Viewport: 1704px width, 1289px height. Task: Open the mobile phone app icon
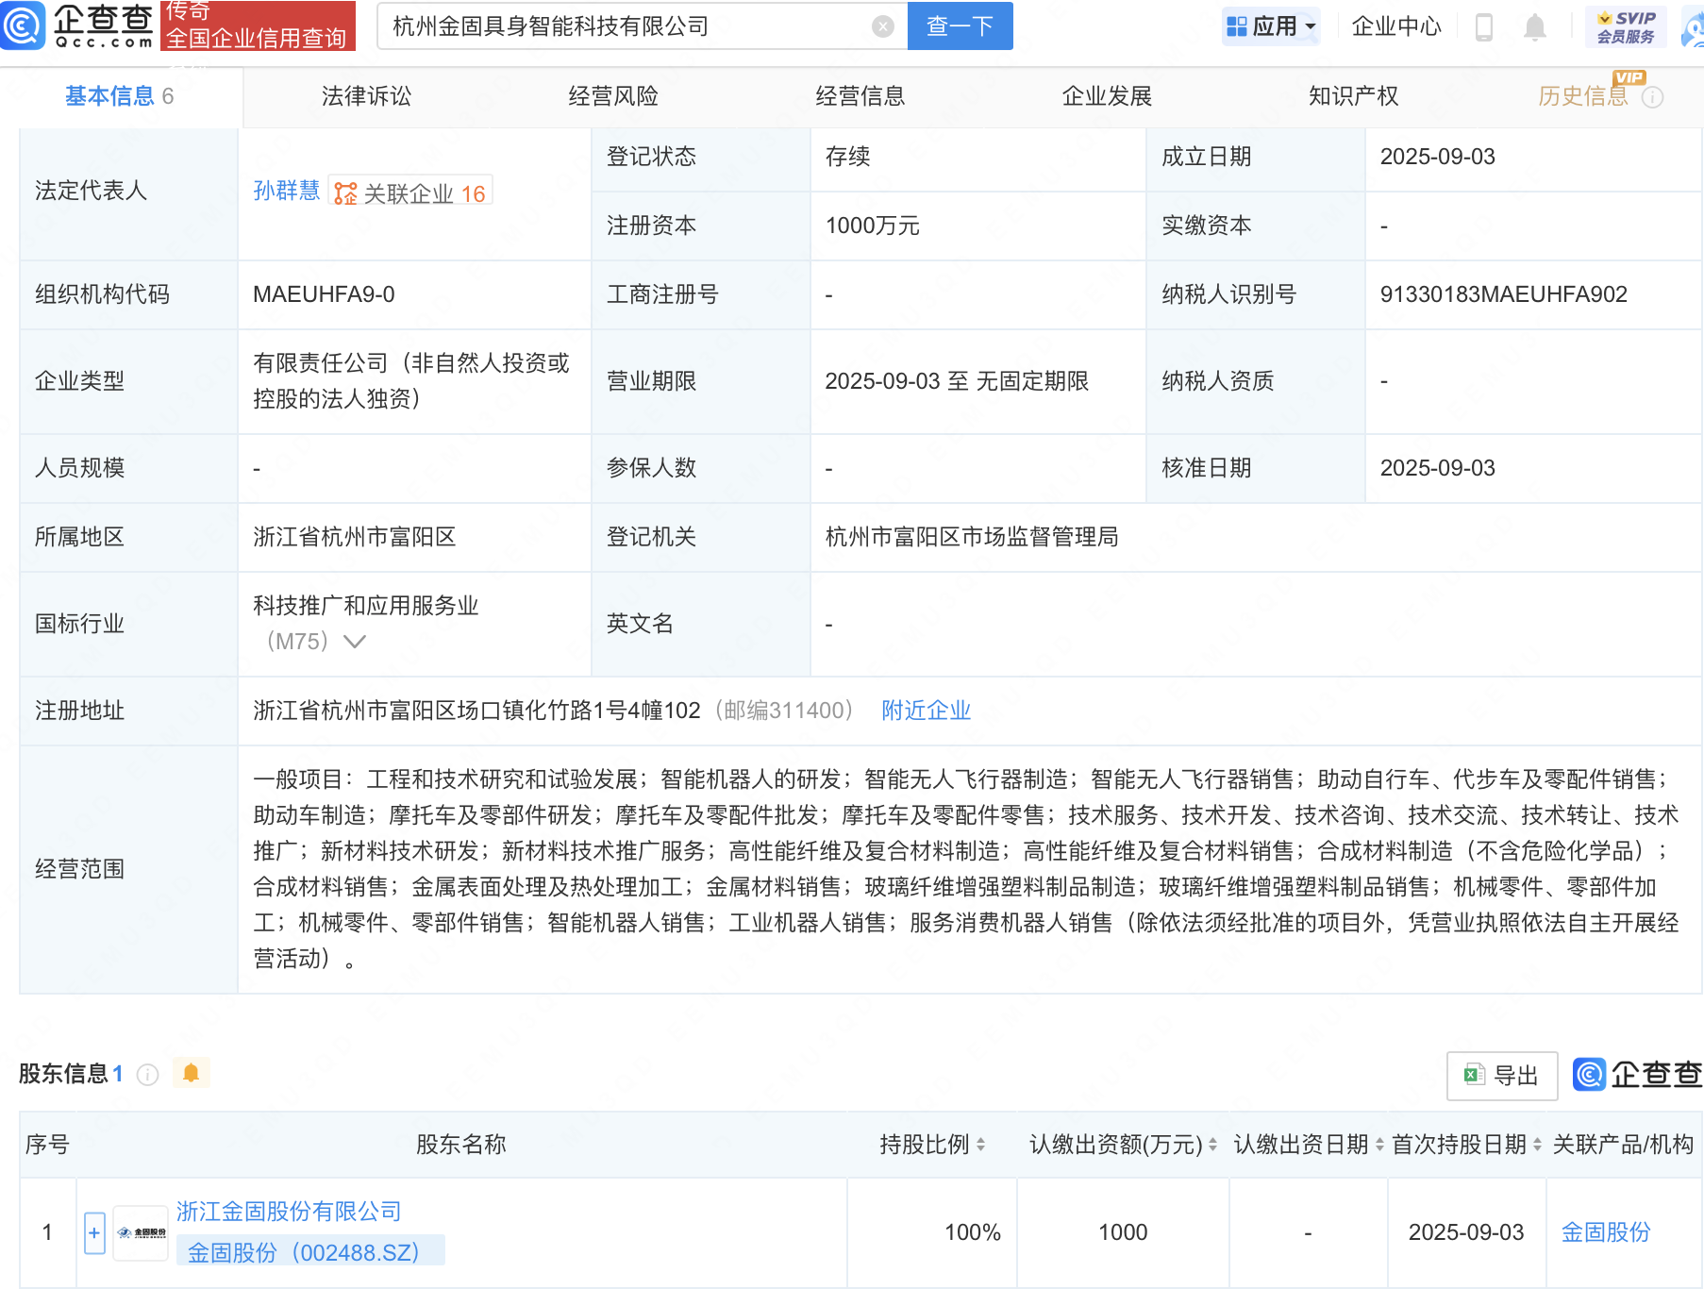(1483, 26)
